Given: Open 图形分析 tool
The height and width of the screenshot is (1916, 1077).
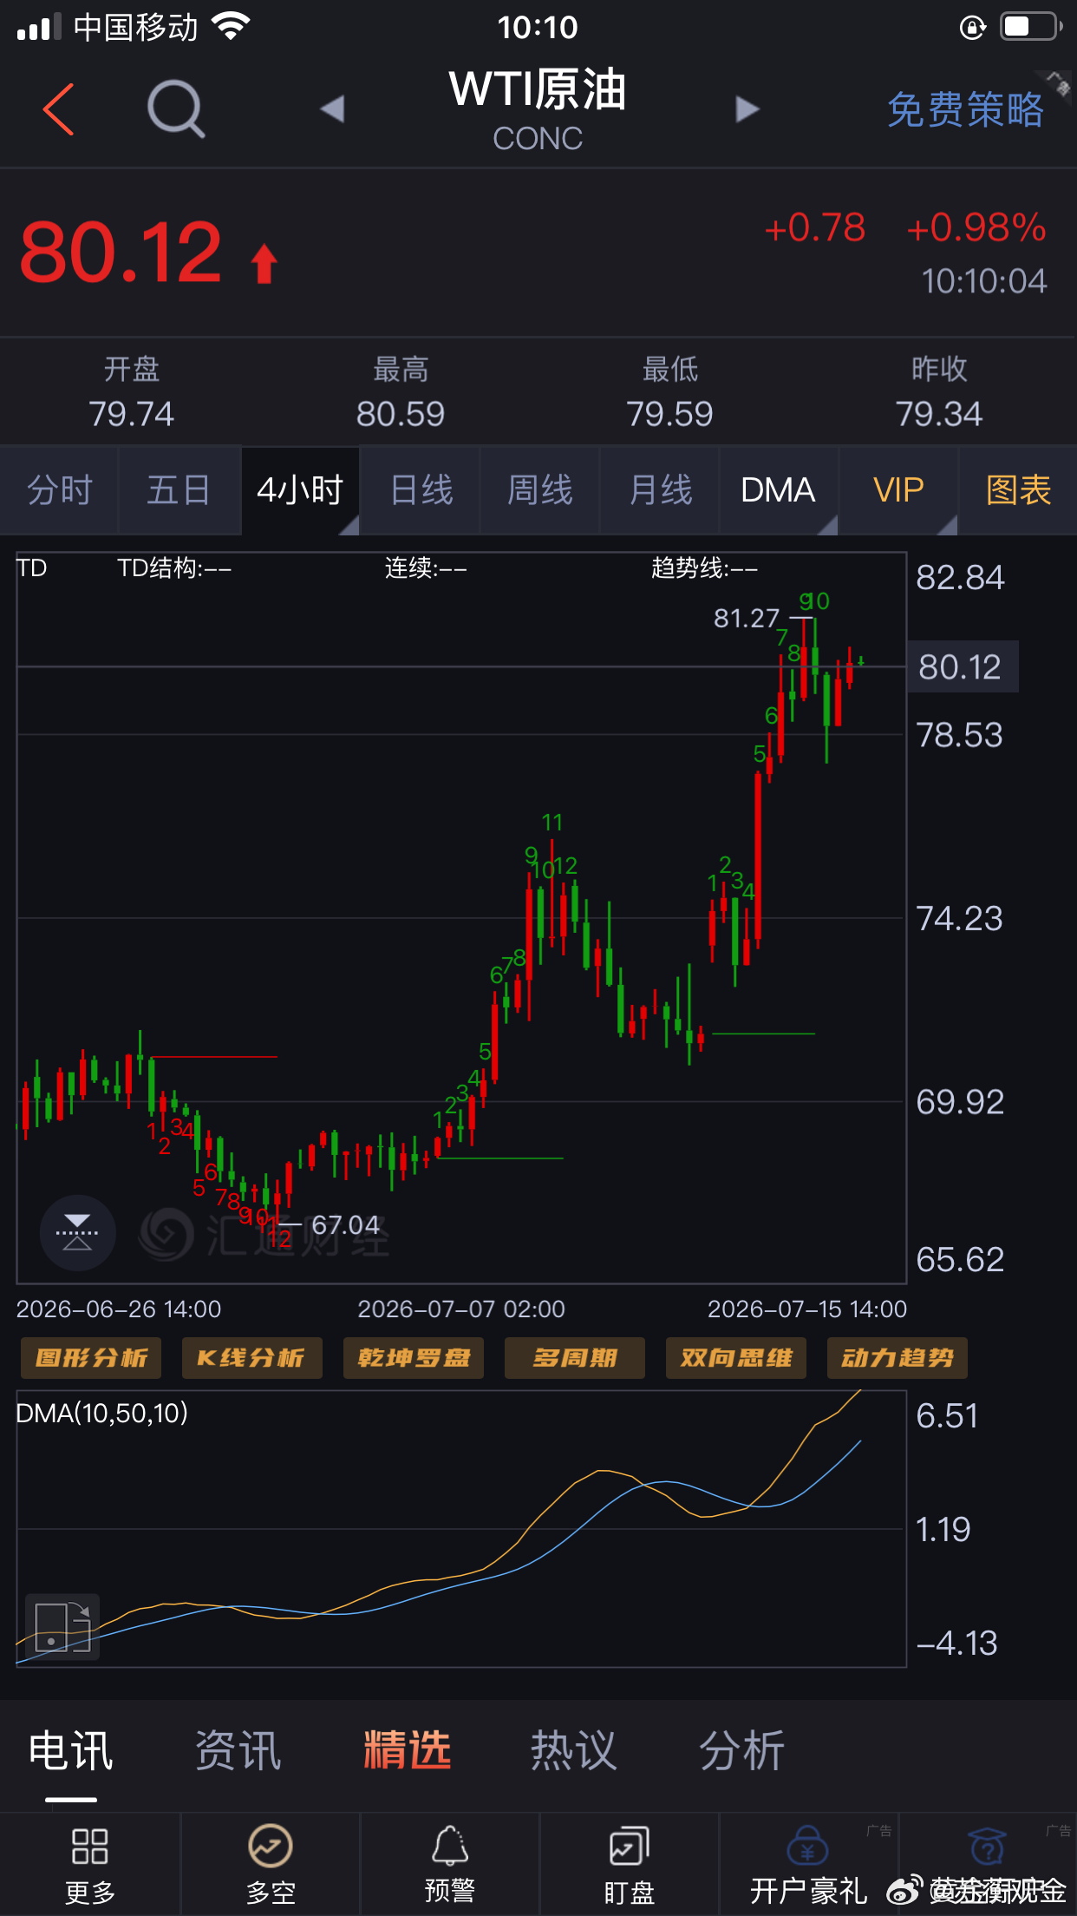Looking at the screenshot, I should (x=91, y=1358).
